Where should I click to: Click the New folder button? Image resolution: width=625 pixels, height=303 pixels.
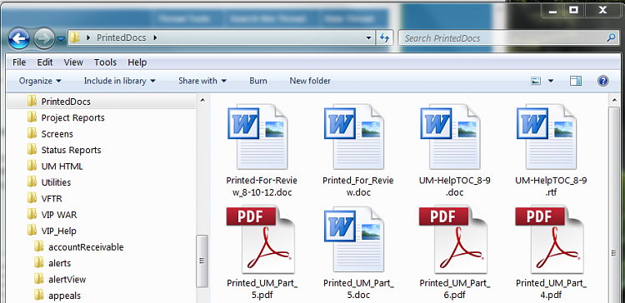(310, 81)
